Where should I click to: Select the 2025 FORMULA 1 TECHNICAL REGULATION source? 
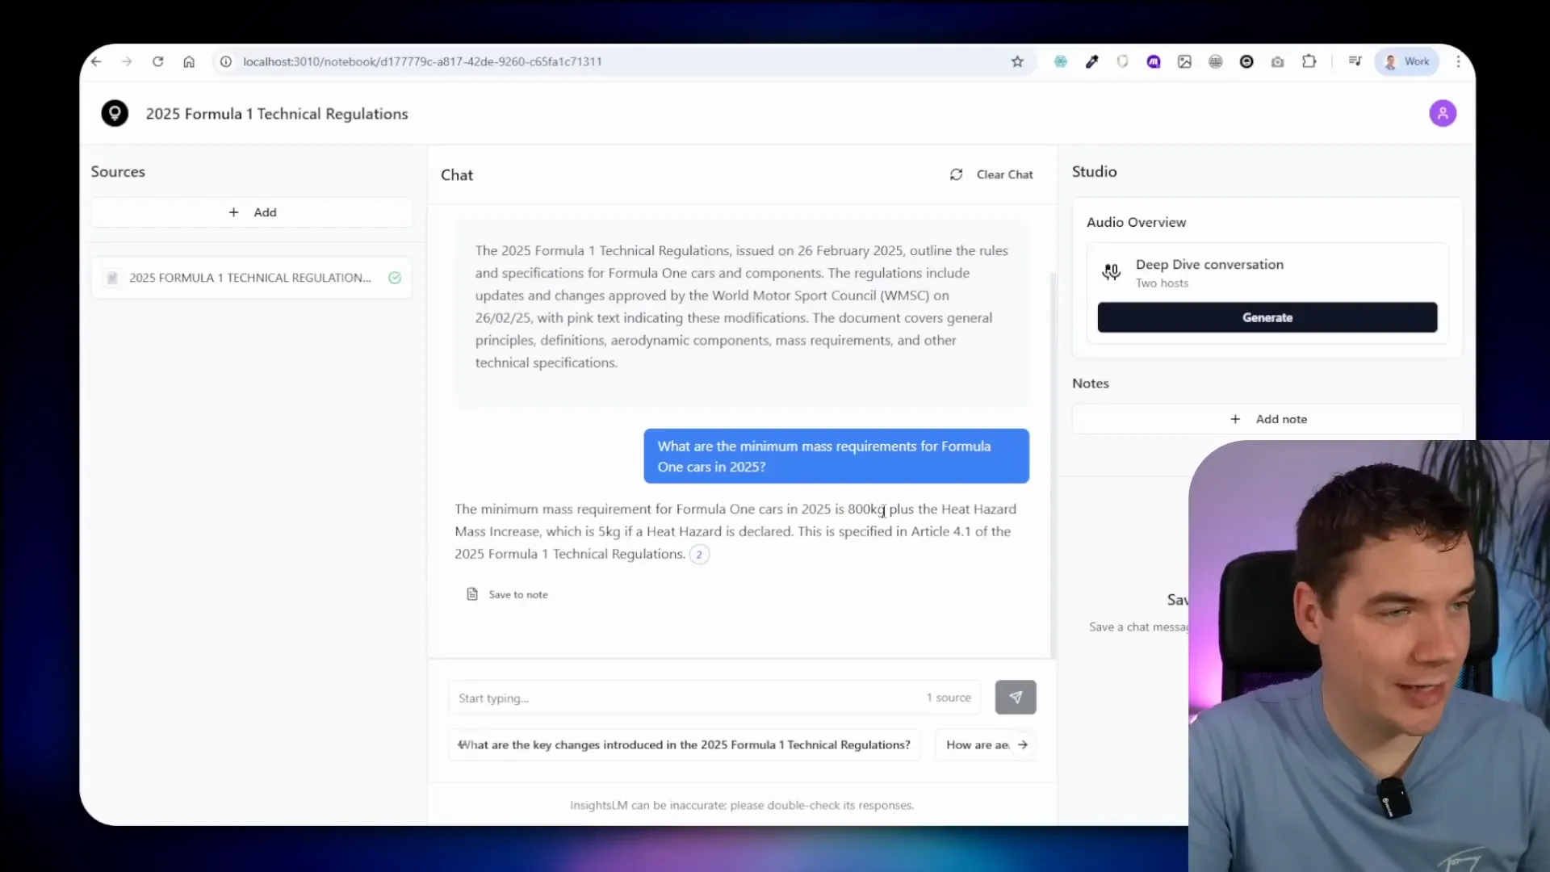pyautogui.click(x=252, y=278)
